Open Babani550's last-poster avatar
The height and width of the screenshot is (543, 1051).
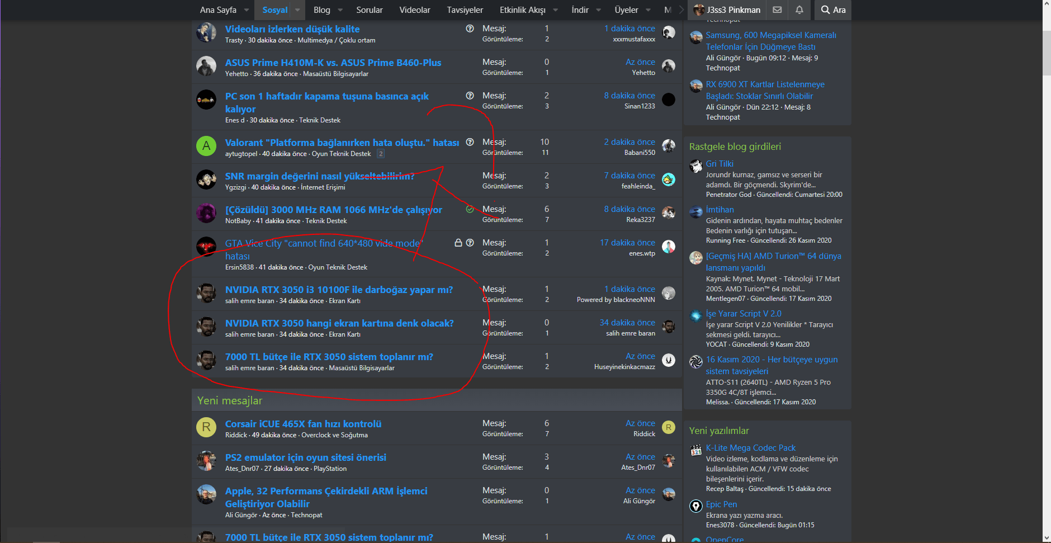point(669,146)
